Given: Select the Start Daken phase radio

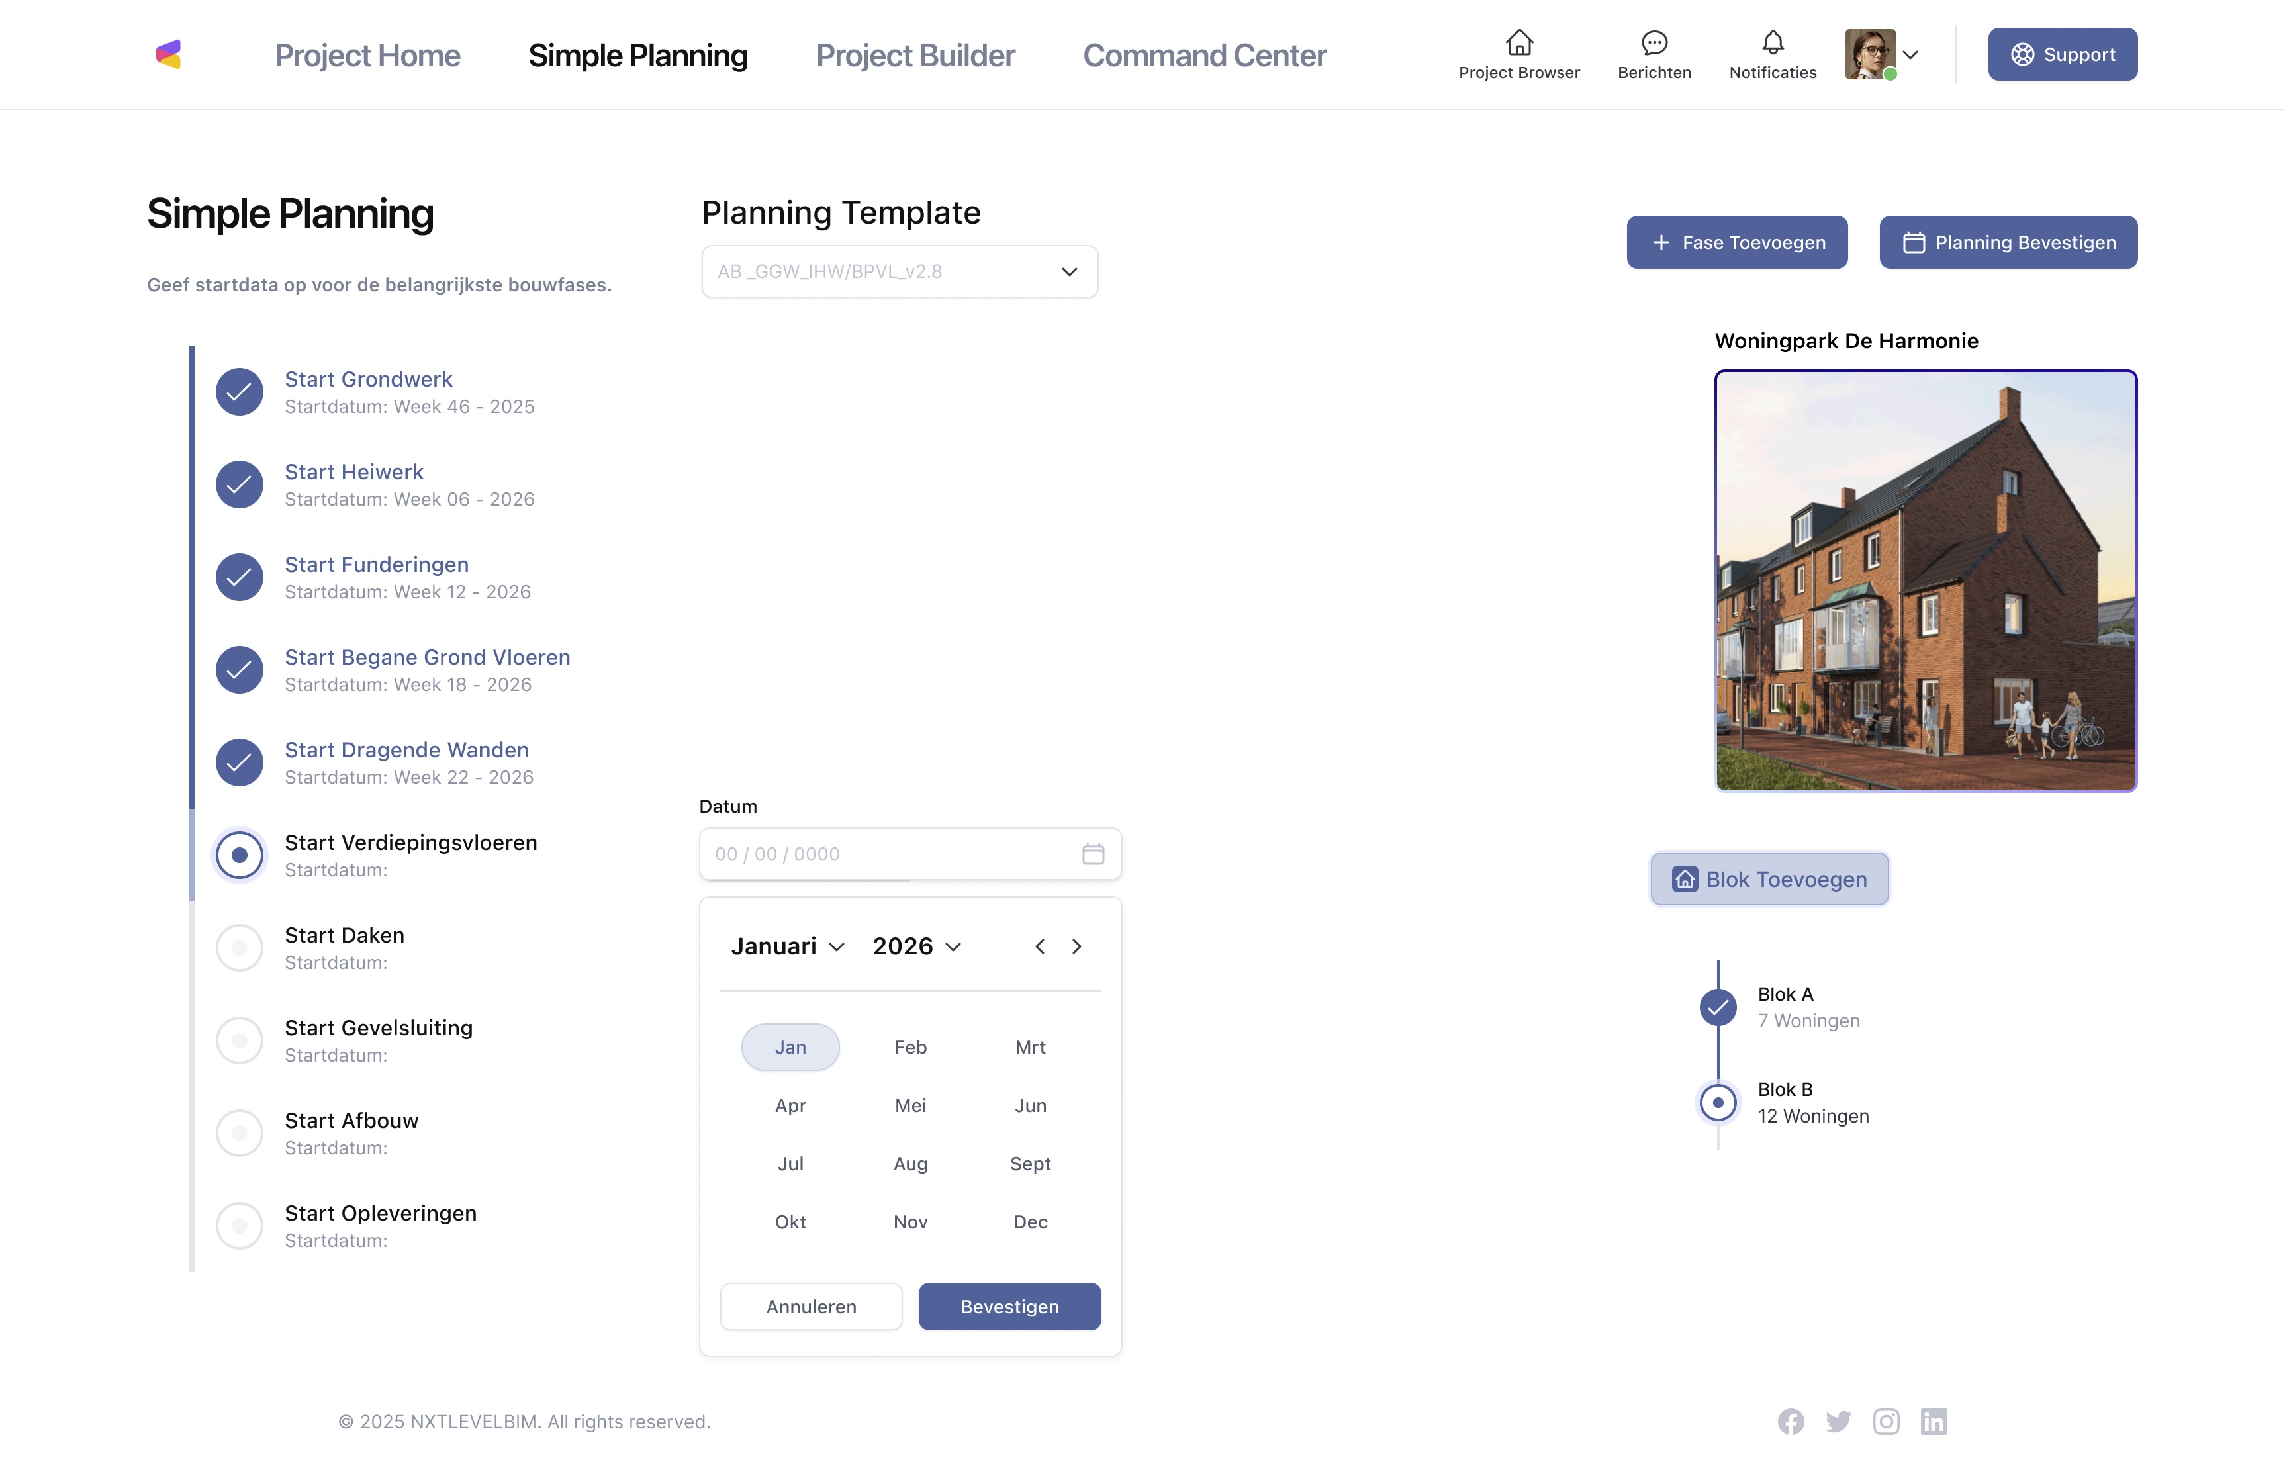Looking at the screenshot, I should pos(240,948).
